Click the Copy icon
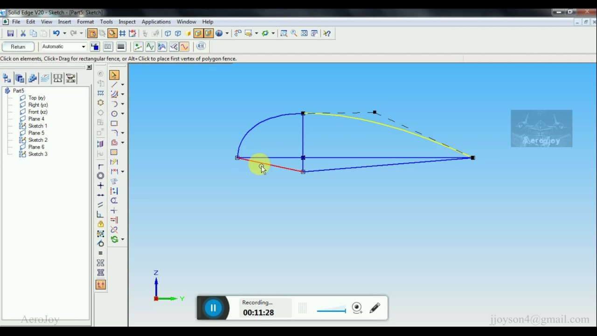Screen dimensions: 597x336 click(x=33, y=33)
